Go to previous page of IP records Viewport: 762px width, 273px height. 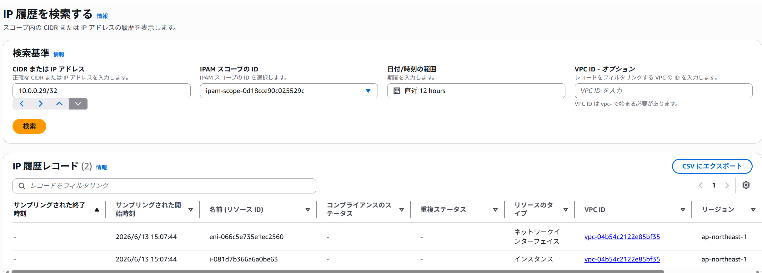click(x=701, y=185)
